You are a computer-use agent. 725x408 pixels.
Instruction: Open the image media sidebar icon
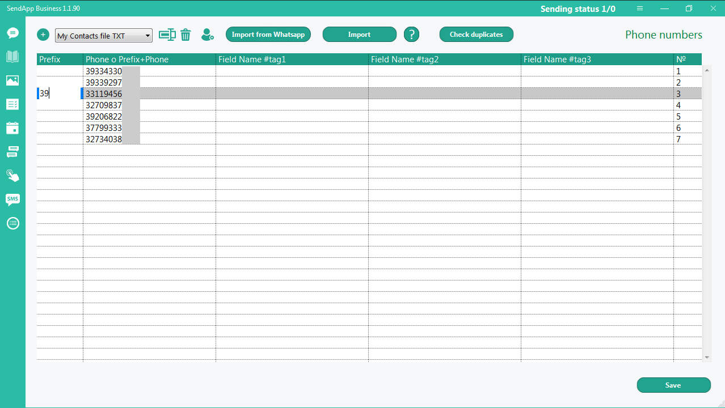click(12, 80)
